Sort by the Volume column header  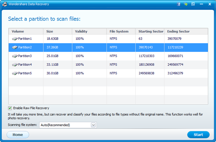pyautogui.click(x=26, y=31)
